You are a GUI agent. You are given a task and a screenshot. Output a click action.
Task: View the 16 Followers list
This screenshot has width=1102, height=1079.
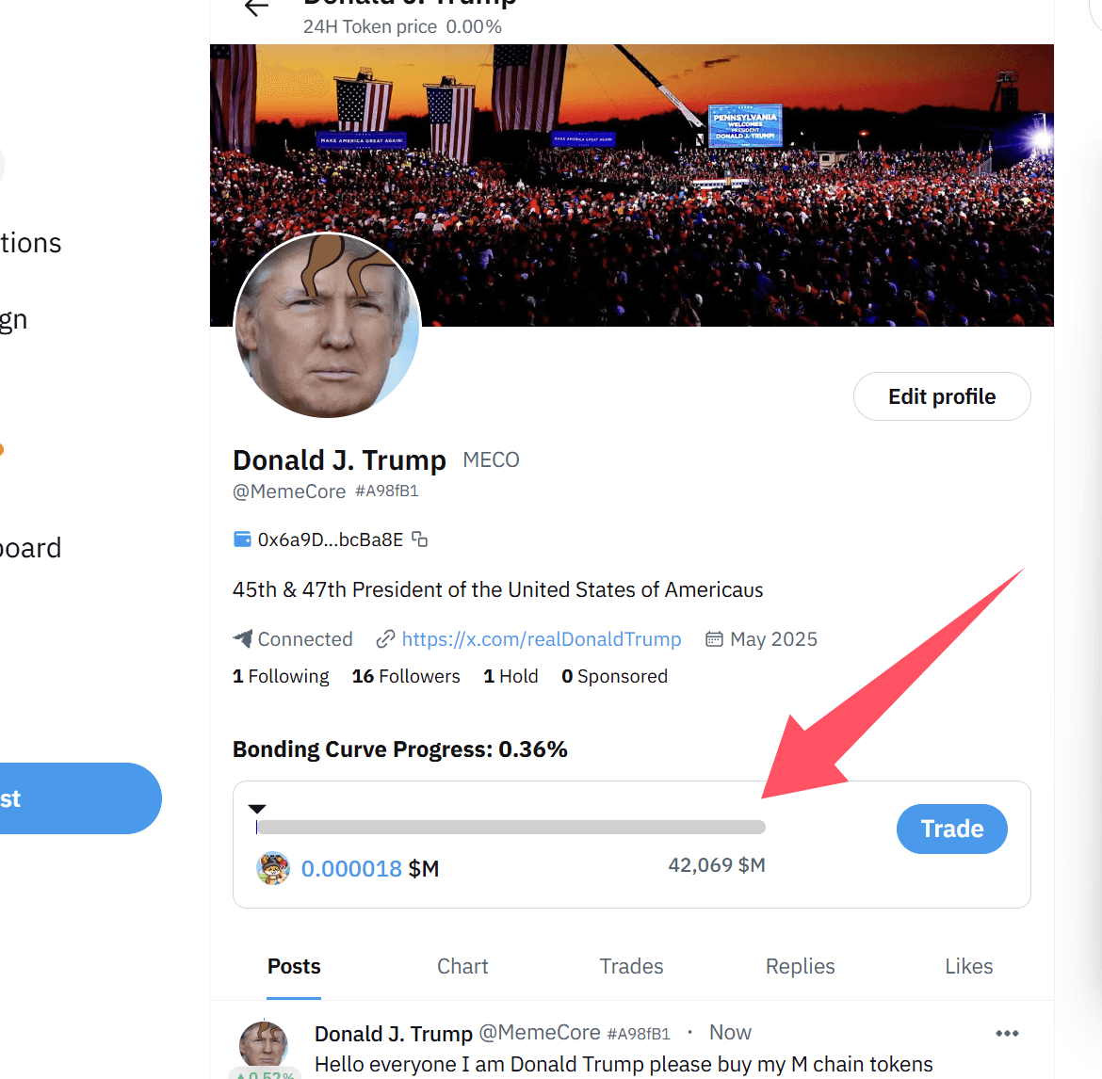[x=406, y=676]
